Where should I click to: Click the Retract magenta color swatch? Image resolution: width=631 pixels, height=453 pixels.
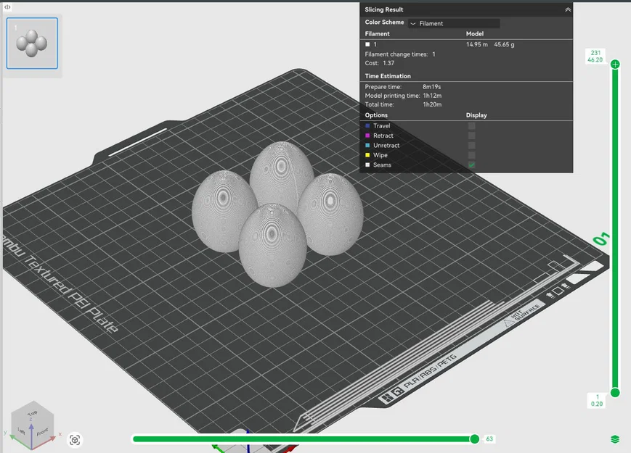[x=367, y=136]
